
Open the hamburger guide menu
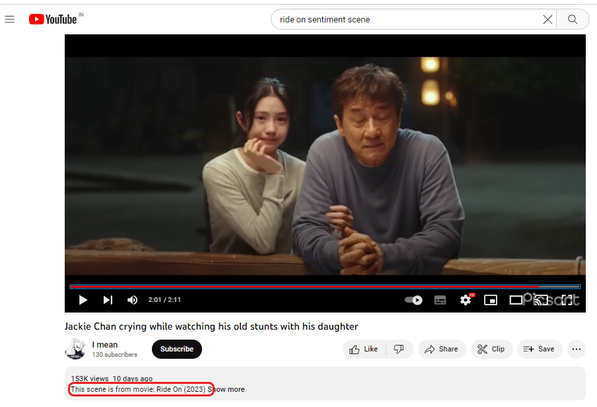(10, 19)
